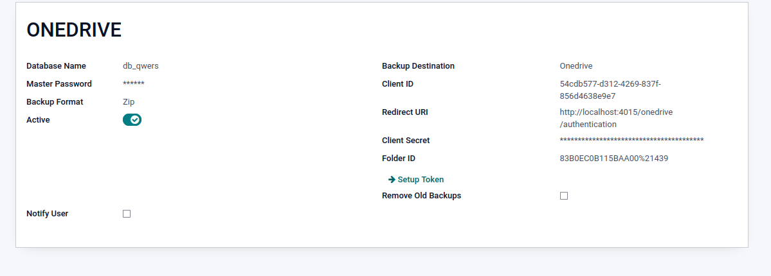Viewport: 771px width, 276px height.
Task: Click the Redirect URI localhost value
Action: (616, 118)
